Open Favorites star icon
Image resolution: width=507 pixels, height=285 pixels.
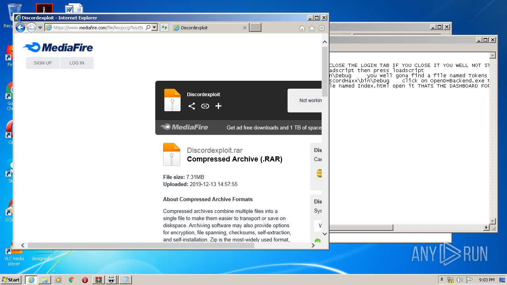(x=312, y=28)
